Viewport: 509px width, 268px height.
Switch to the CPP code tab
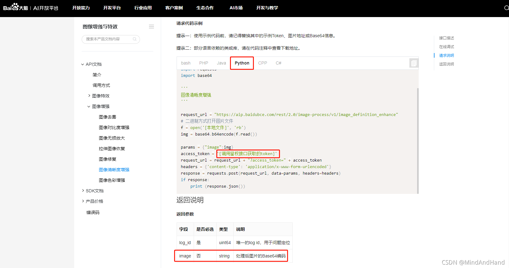pos(263,63)
